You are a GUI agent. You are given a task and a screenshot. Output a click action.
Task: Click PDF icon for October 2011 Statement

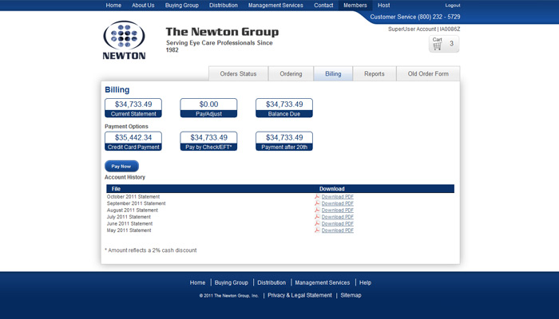click(x=316, y=196)
